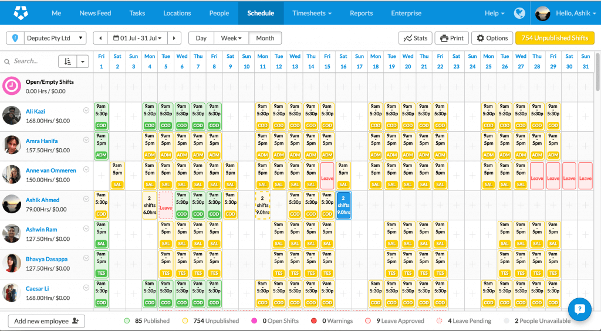Screen dimensions: 601x331
Task: Click the 754 Unpublished Shifts button
Action: coord(555,38)
